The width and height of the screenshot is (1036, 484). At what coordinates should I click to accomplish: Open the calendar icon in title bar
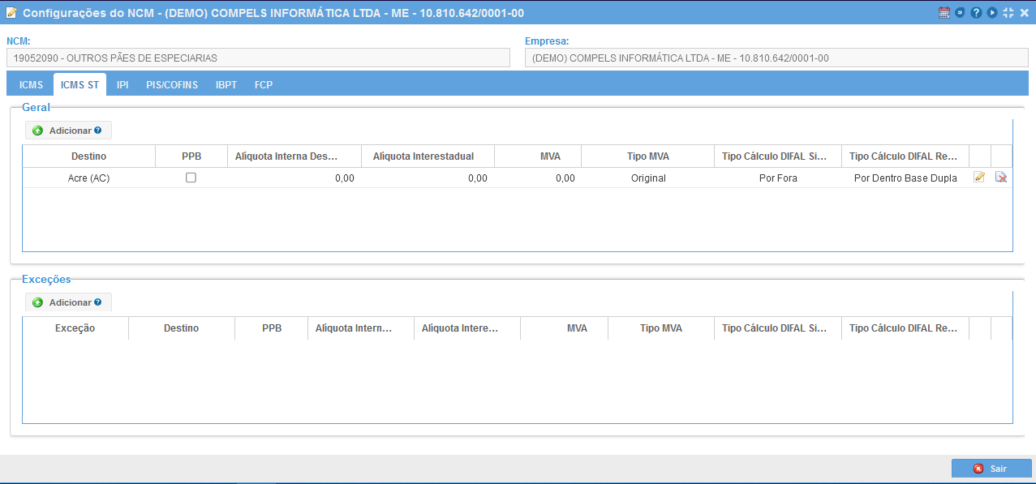(x=944, y=13)
